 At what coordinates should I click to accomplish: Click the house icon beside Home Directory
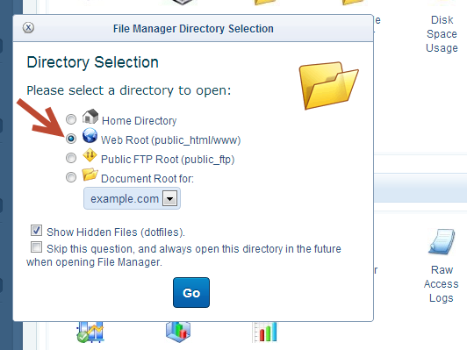point(90,117)
